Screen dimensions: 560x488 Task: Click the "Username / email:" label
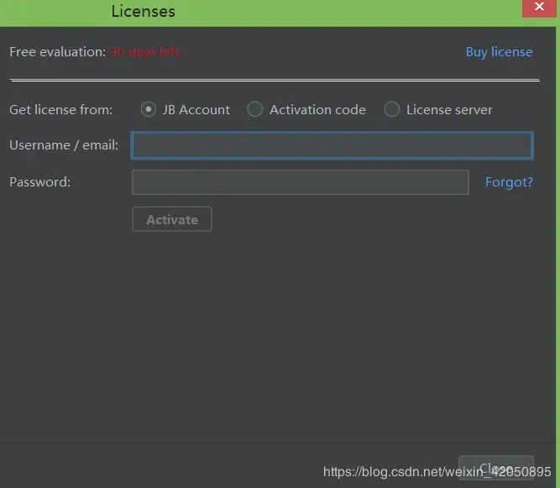tap(64, 145)
